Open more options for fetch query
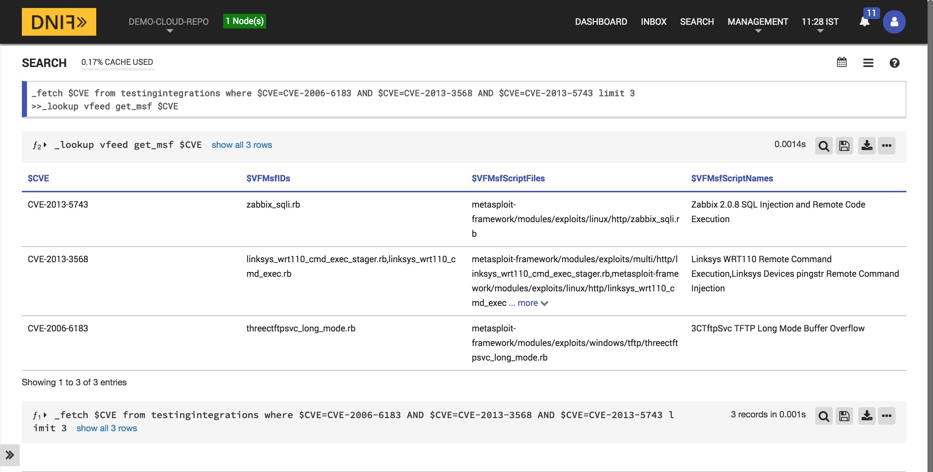 886,416
